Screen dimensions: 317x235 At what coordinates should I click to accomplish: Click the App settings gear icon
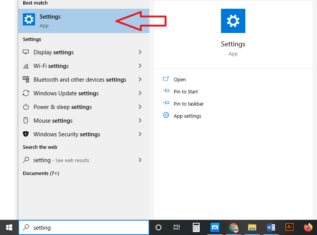coord(166,115)
